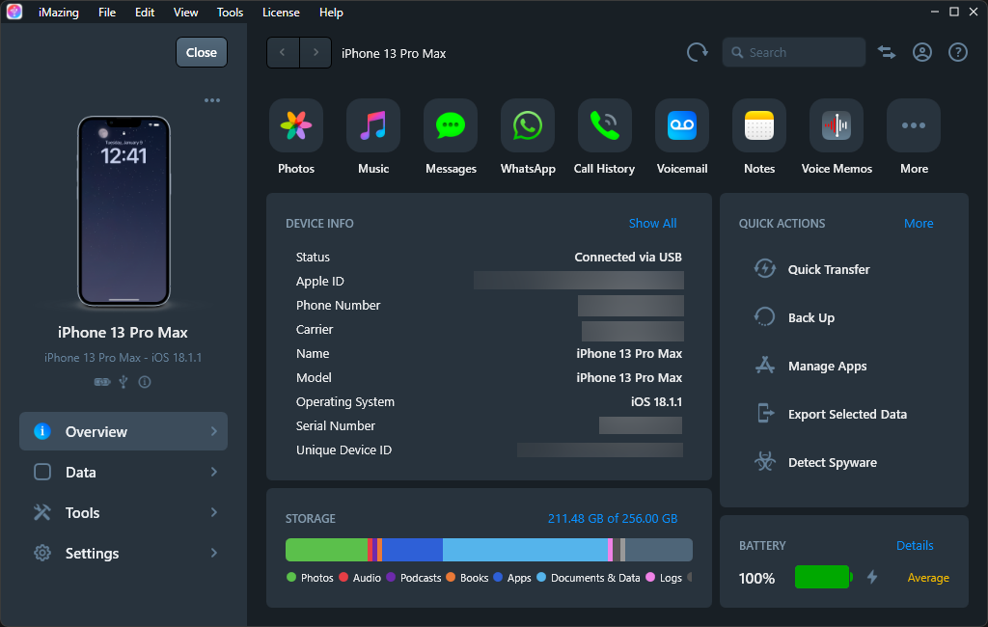Click the Podcasts storage legend entry
988x627 pixels.
[x=413, y=578]
